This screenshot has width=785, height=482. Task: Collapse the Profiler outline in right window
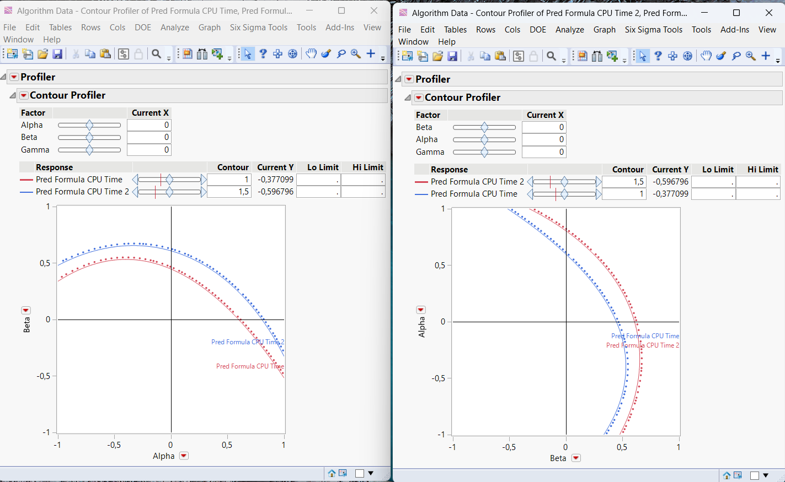(399, 79)
